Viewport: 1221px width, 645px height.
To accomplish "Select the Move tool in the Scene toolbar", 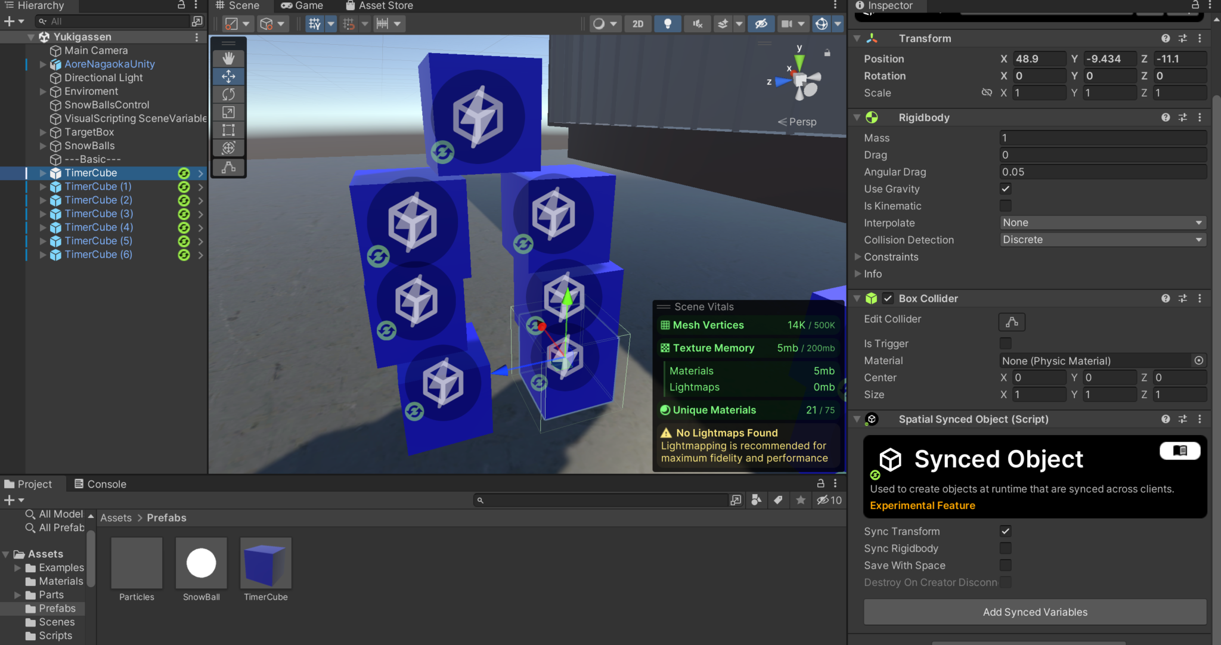I will 229,76.
